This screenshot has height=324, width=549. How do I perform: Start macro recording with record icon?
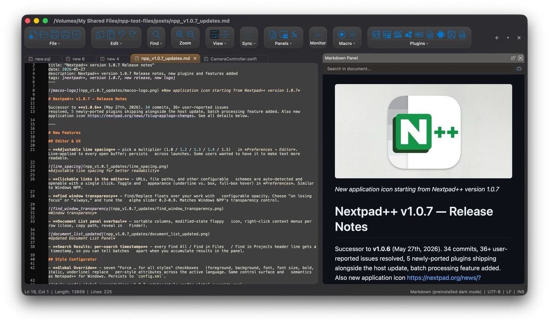[x=342, y=34]
